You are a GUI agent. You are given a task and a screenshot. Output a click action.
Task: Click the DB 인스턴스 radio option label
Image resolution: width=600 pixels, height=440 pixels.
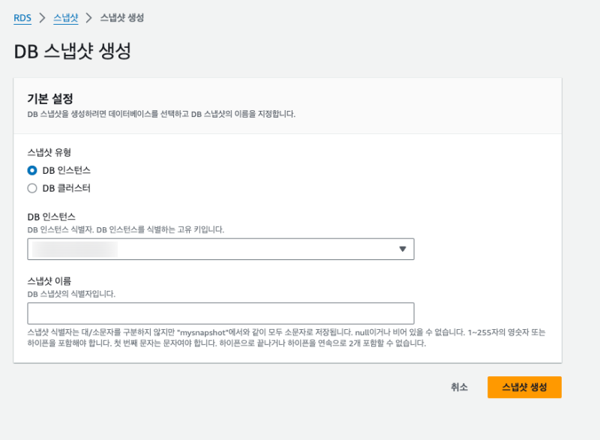click(x=66, y=170)
